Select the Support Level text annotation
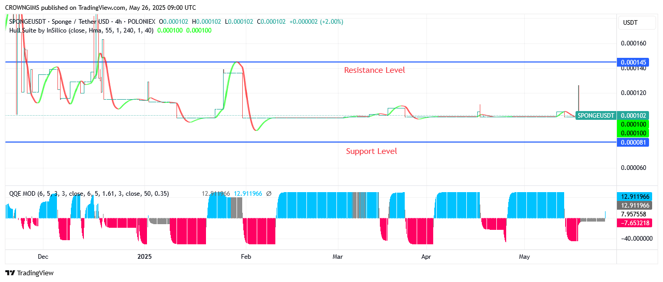663x282 pixels. pyautogui.click(x=371, y=151)
